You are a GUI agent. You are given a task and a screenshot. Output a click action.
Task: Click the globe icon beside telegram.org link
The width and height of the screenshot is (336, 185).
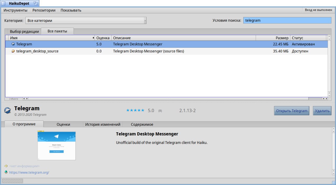[6, 172]
